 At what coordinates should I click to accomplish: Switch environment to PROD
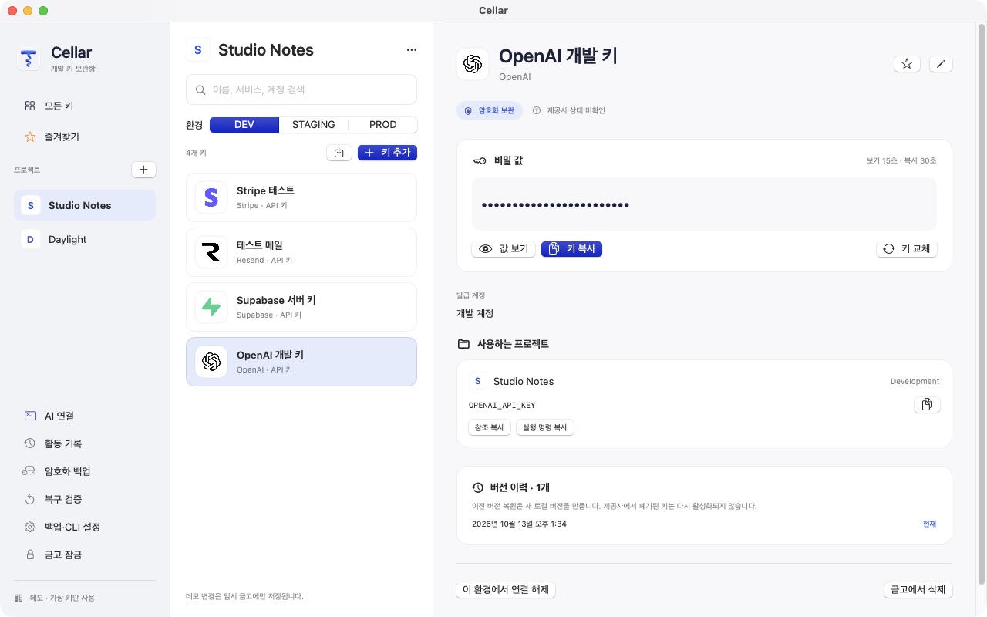(383, 125)
